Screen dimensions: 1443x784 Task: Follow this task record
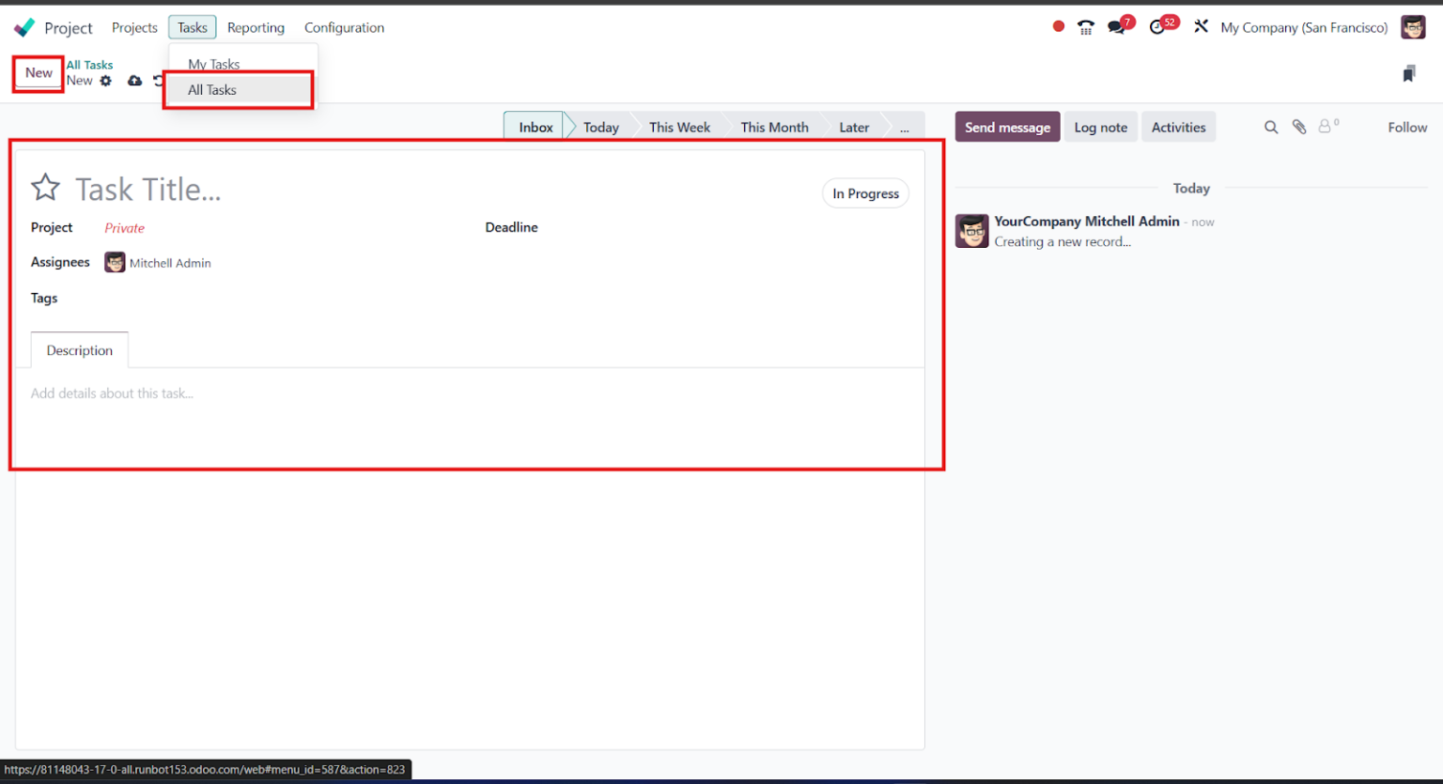point(1406,126)
